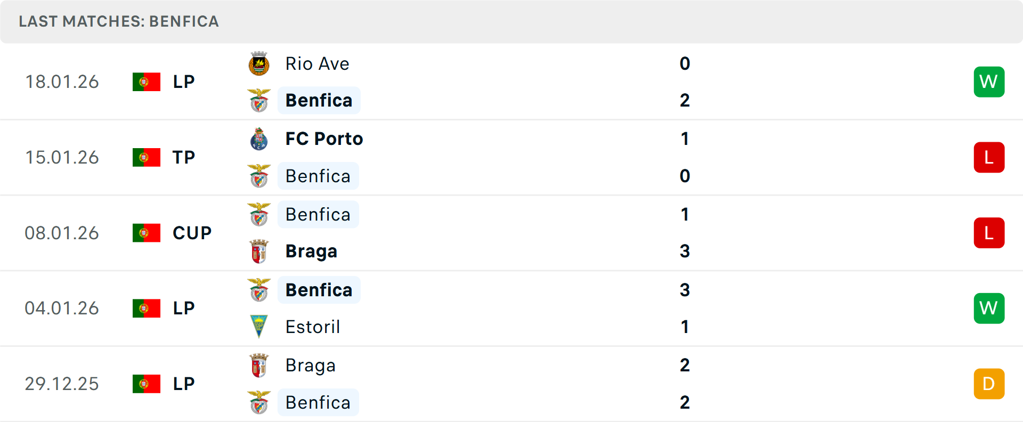Open the LAST MATCHES: BENFICA header

coord(118,21)
